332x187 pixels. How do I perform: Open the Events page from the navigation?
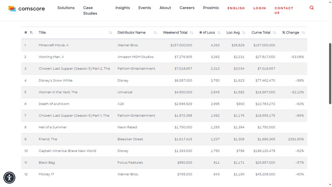pos(145,8)
